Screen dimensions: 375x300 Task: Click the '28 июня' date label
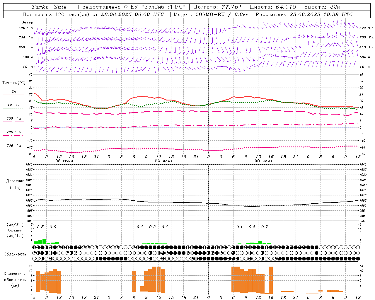[64, 161]
